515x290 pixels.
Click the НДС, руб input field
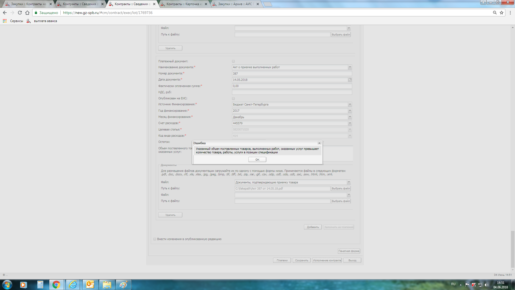click(292, 92)
